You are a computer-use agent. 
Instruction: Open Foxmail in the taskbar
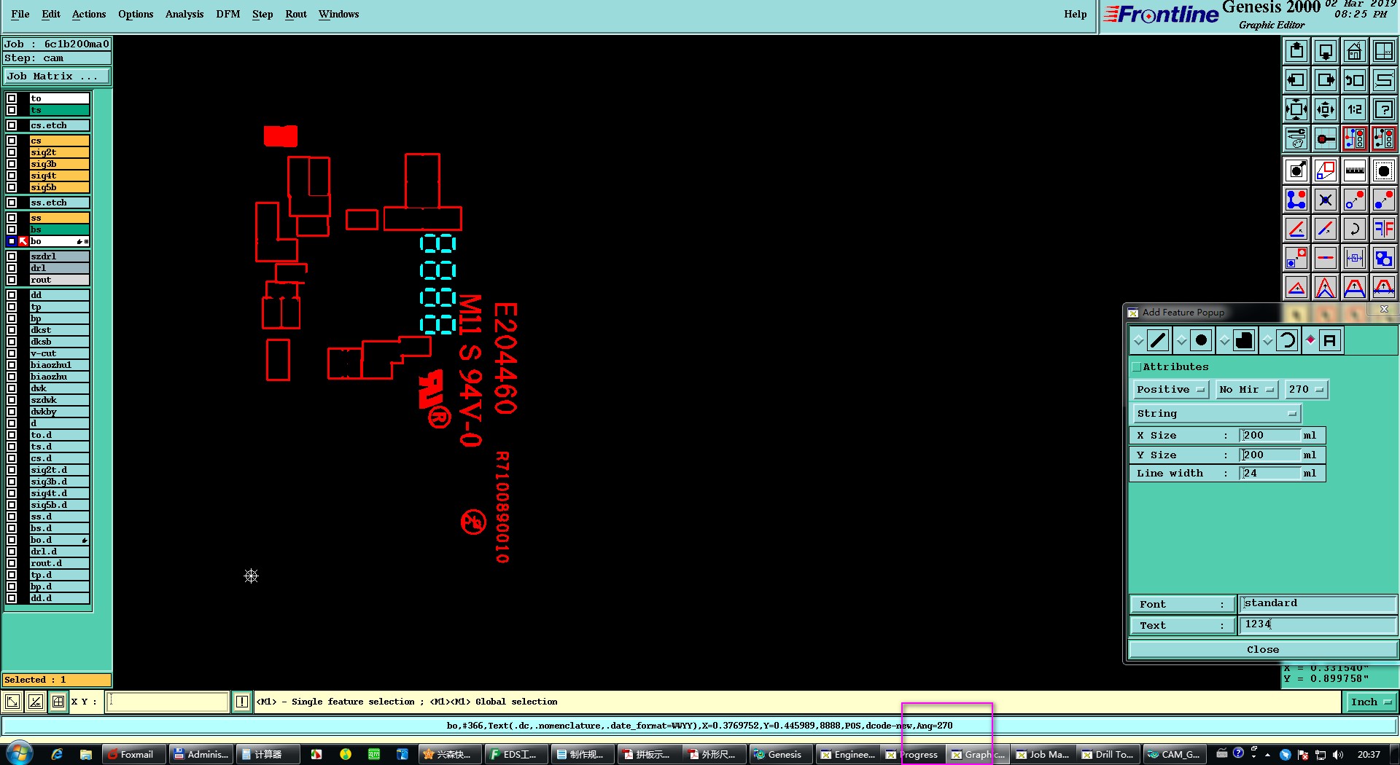pyautogui.click(x=133, y=754)
